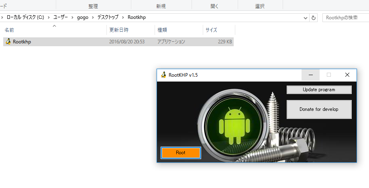Click the Update program button

pyautogui.click(x=319, y=90)
